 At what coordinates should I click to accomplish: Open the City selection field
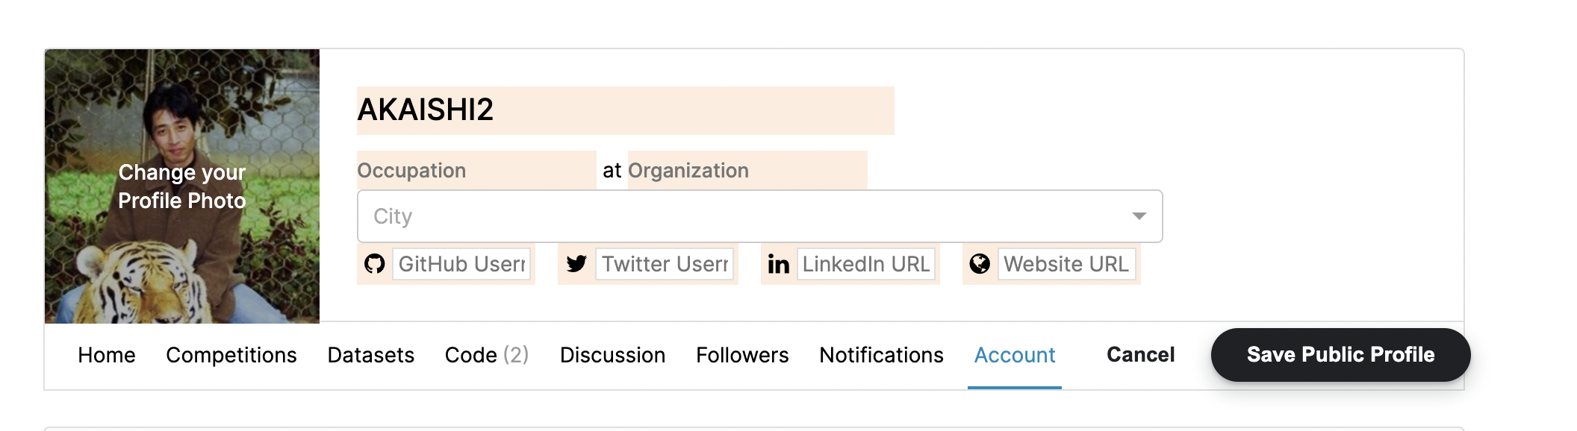759,216
